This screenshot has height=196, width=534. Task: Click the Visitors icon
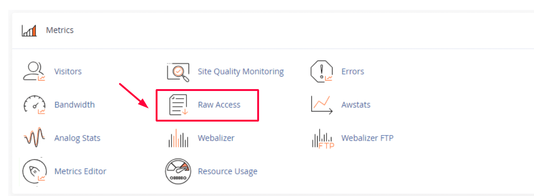34,71
